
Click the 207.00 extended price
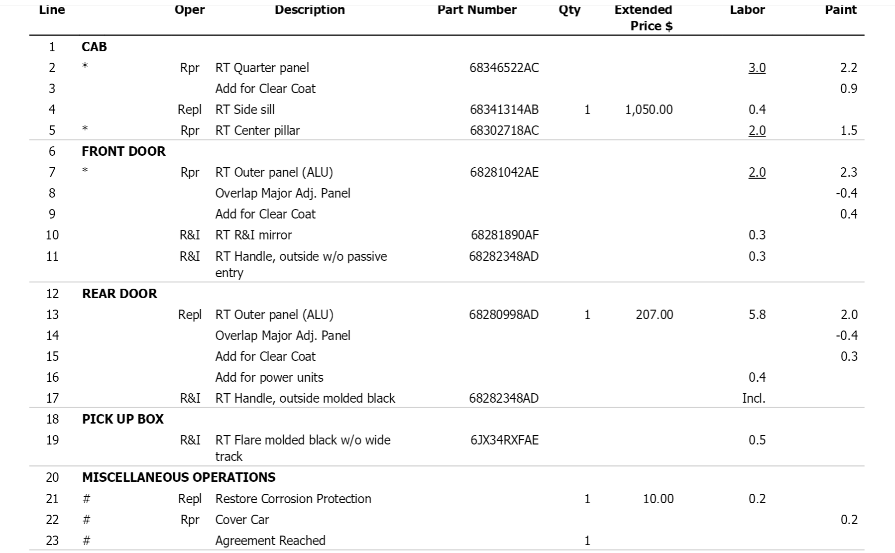(x=654, y=315)
